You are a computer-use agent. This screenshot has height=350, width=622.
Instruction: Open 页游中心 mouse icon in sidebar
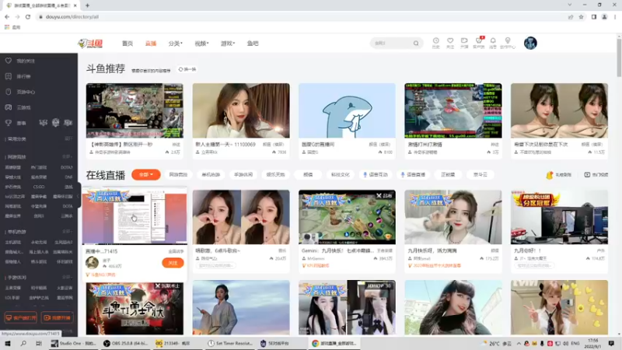click(9, 92)
